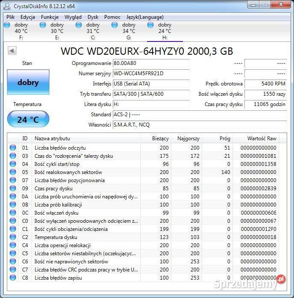Open the Funkcje menu
The height and width of the screenshot is (298, 294).
tap(50, 17)
